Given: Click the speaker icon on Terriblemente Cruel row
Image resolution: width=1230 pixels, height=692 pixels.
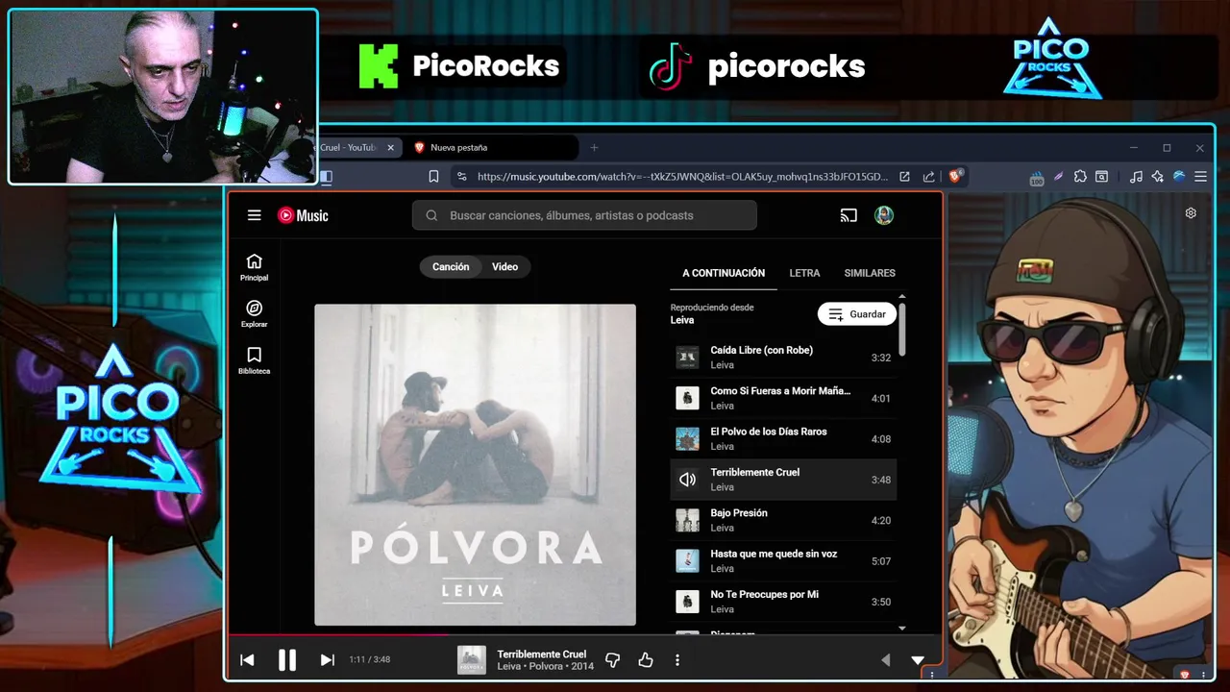Looking at the screenshot, I should click(687, 480).
